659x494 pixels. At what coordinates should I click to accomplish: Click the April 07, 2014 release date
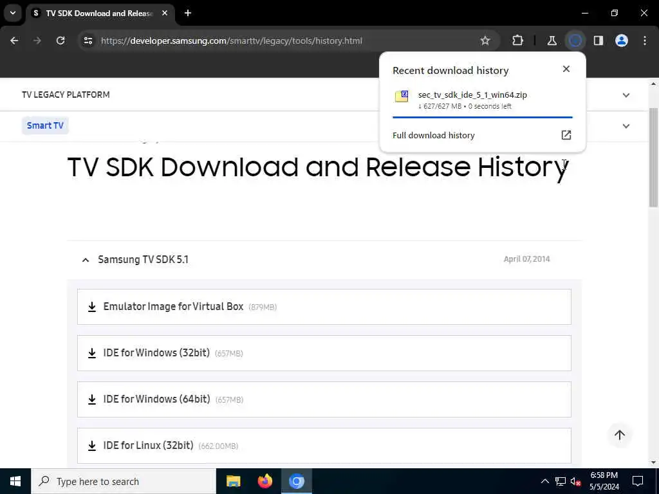526,259
